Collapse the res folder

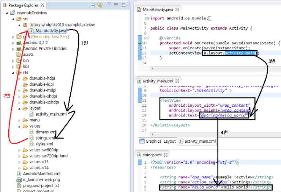click(x=13, y=73)
